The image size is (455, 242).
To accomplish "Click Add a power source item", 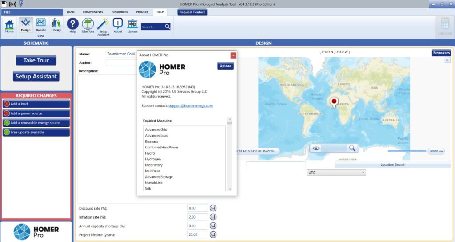I will pyautogui.click(x=36, y=113).
